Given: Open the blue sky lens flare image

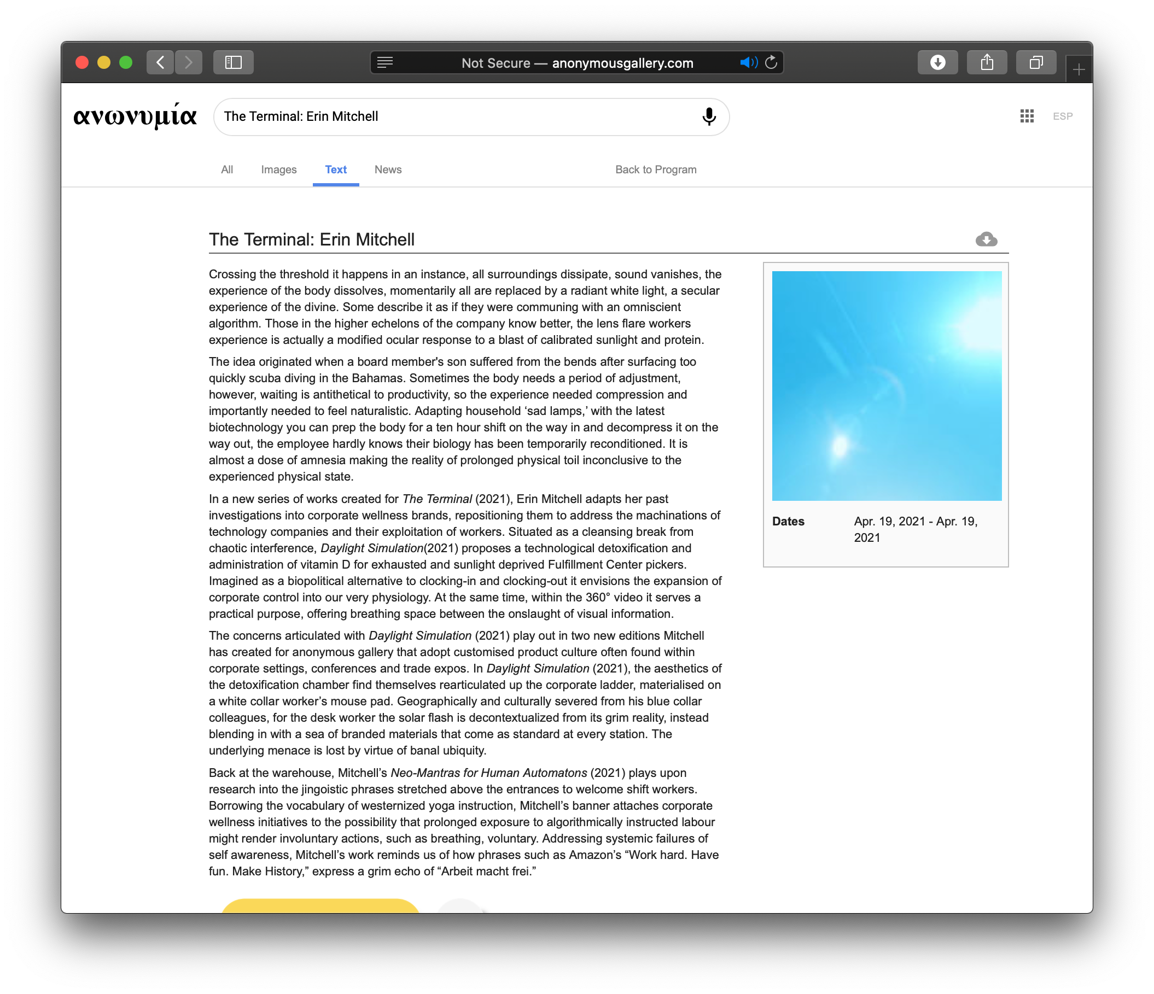Looking at the screenshot, I should 886,386.
